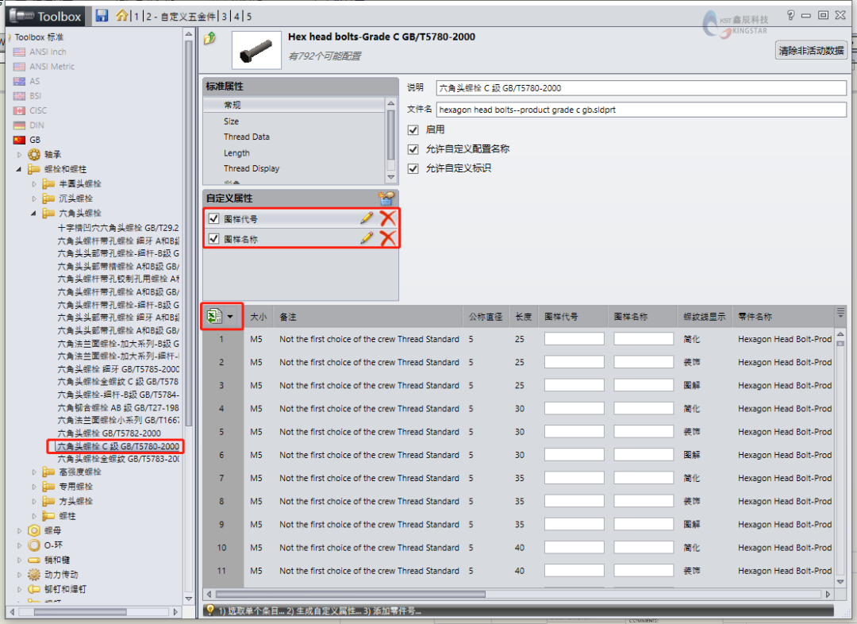Edit 图样代号 property with pencil icon
This screenshot has width=857, height=624.
(x=367, y=218)
